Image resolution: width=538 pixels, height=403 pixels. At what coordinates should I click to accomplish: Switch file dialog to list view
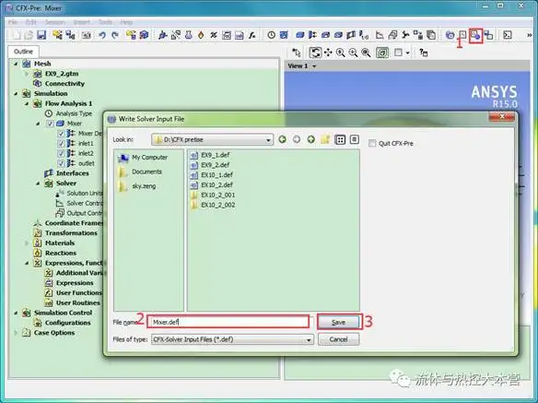click(x=340, y=139)
